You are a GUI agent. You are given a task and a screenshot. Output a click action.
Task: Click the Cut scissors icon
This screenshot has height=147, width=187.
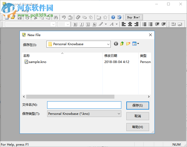pos(35,17)
